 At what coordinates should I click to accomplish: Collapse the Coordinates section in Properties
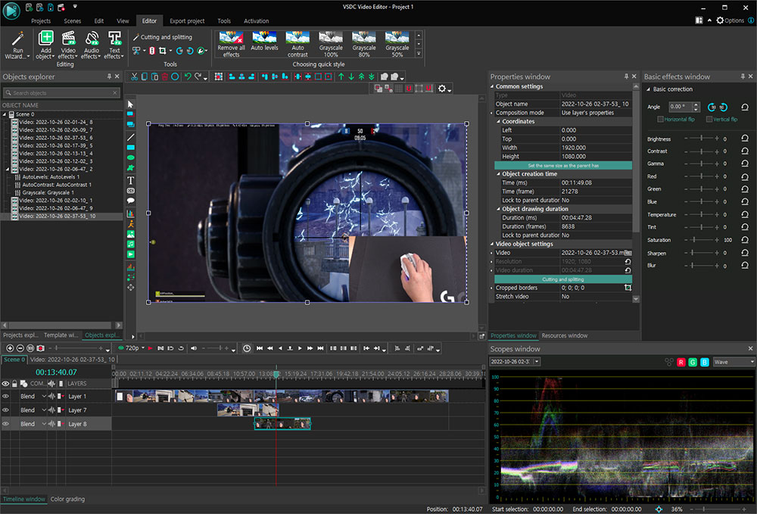pyautogui.click(x=499, y=121)
